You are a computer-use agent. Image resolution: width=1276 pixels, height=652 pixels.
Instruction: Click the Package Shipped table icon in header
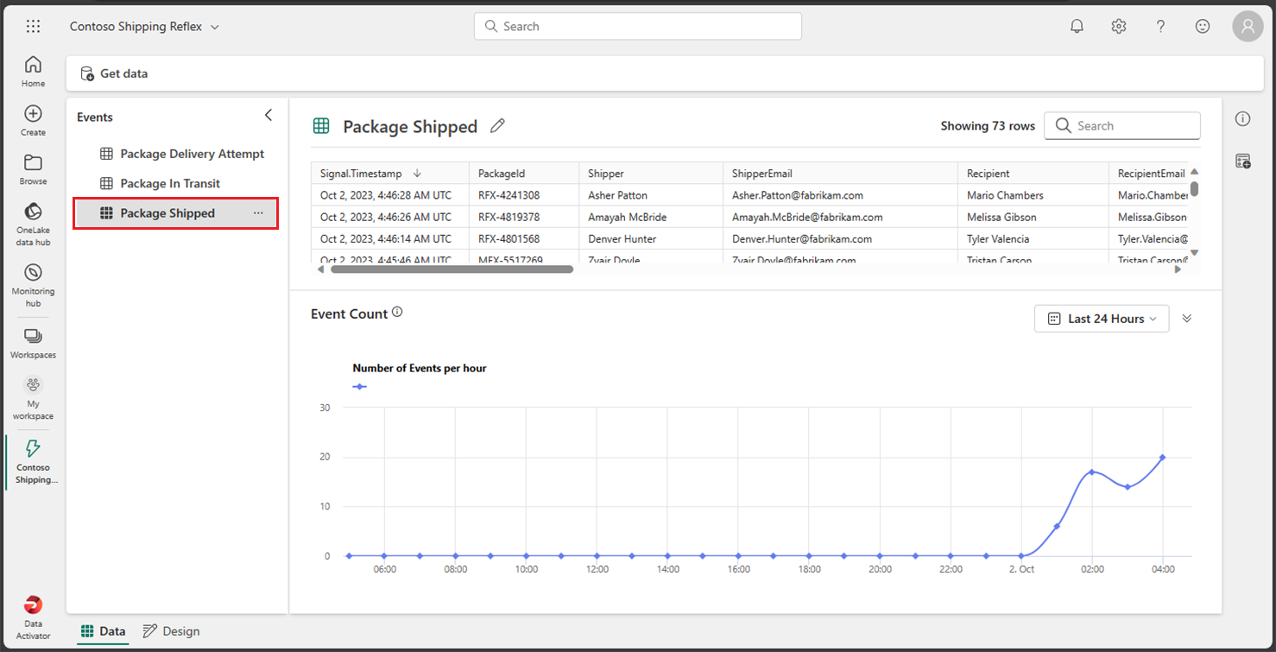click(321, 126)
